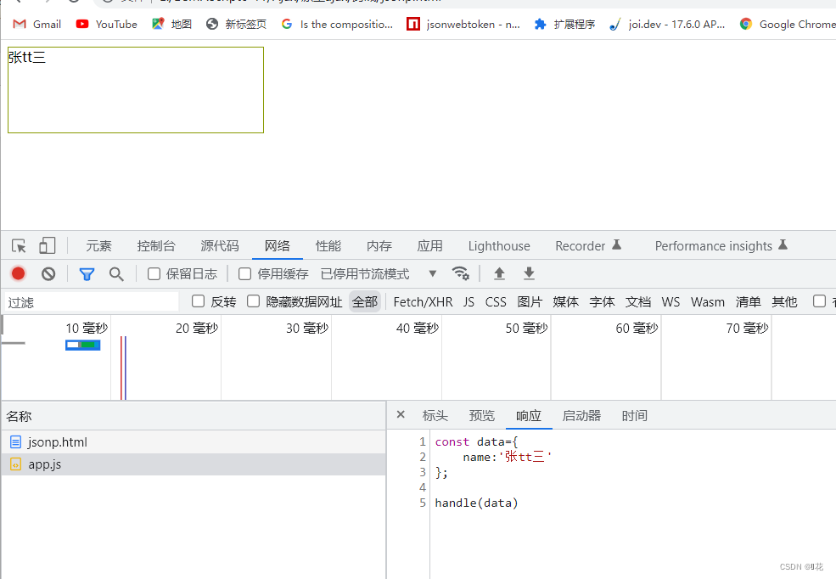This screenshot has width=836, height=579.
Task: Click the waterfall bar near 10 毫秒
Action: tap(82, 345)
